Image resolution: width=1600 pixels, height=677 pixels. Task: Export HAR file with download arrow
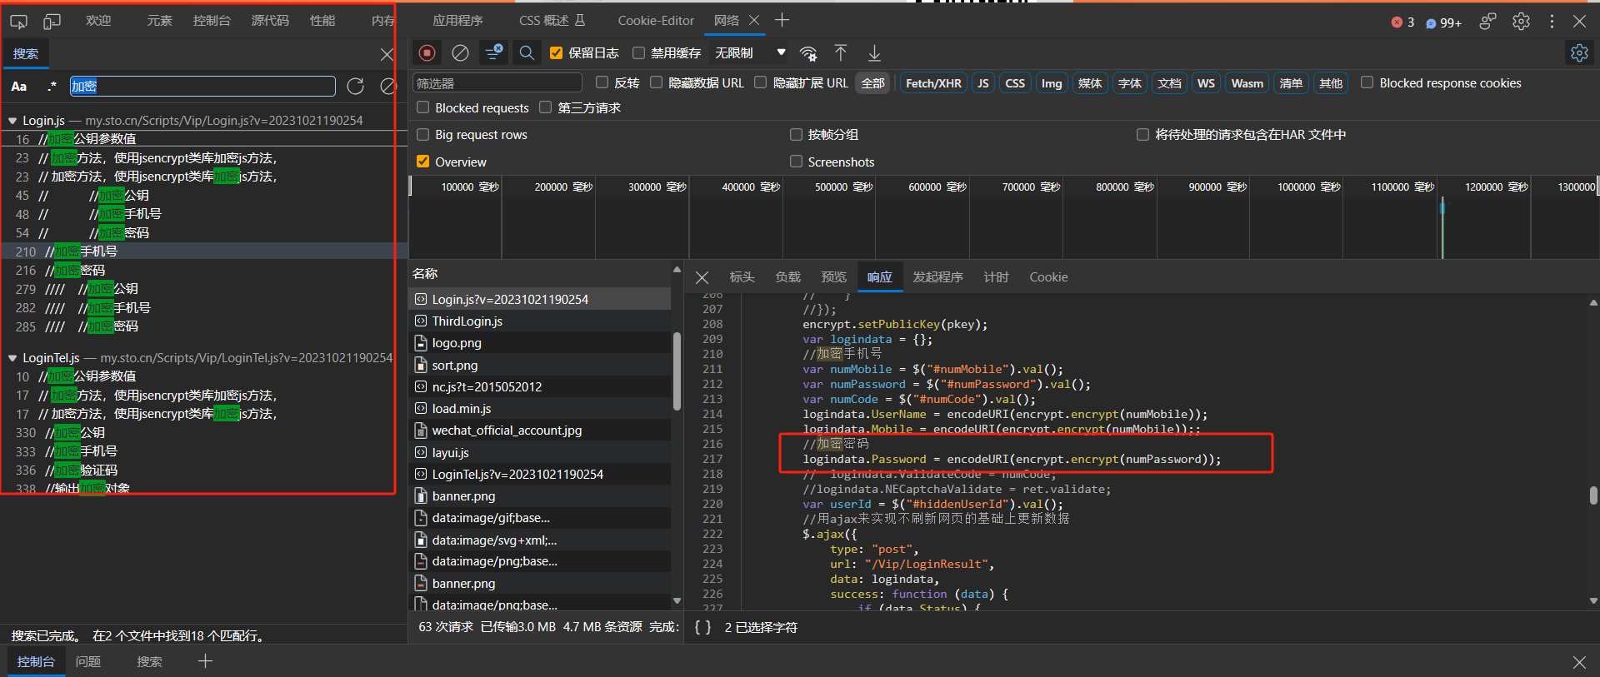[874, 53]
